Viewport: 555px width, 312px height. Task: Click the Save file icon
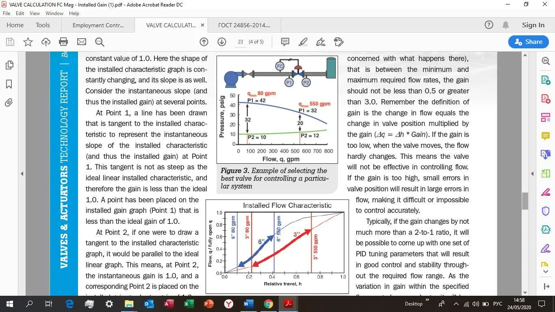[x=10, y=42]
